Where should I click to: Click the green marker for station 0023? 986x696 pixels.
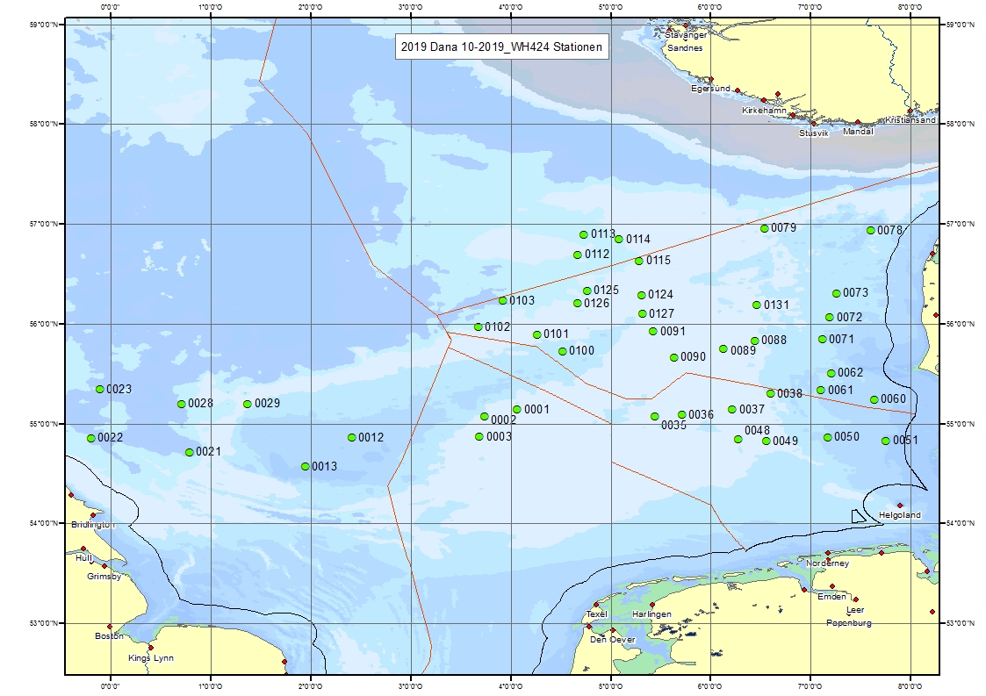coord(100,389)
